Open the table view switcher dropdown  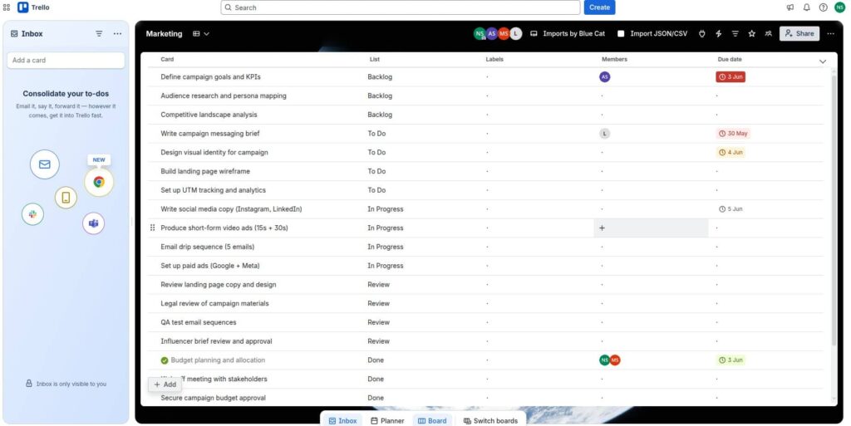coord(201,33)
